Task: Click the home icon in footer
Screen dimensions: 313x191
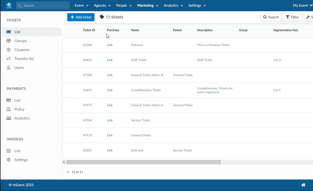Action: (x=303, y=185)
